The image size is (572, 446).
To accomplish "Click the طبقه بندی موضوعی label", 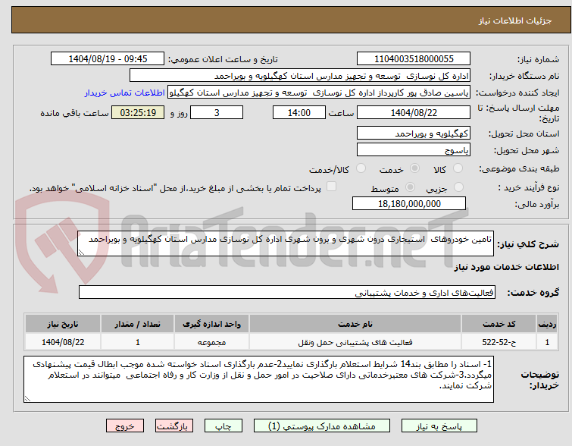I will [519, 169].
